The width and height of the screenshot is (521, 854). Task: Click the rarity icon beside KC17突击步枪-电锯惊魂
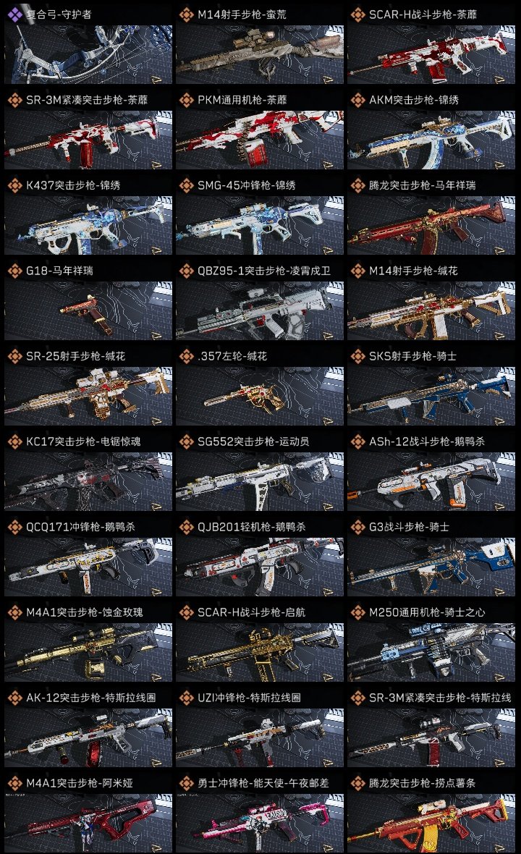(x=14, y=441)
